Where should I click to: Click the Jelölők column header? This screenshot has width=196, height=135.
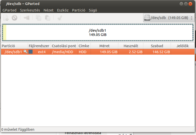183,46
